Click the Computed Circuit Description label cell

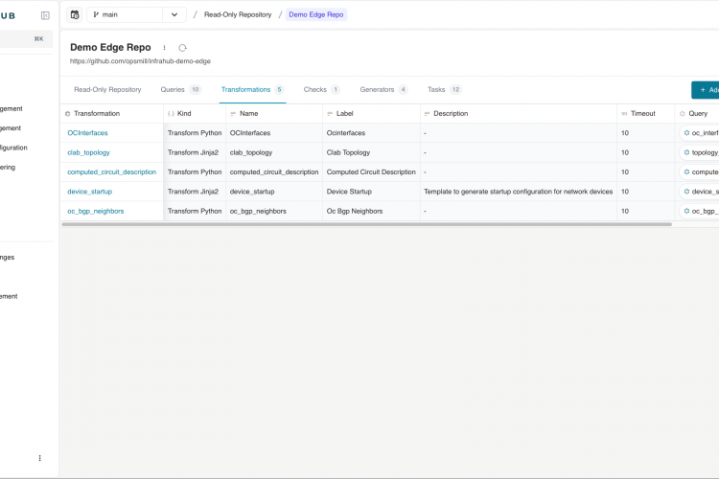[371, 171]
